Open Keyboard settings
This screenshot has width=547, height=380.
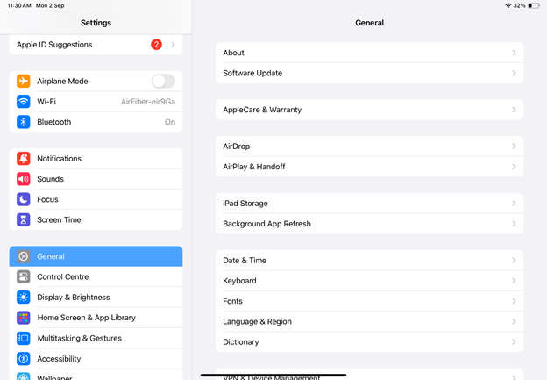click(x=369, y=281)
